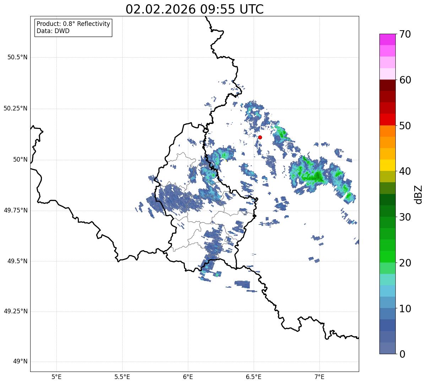Pick the bright green swatch above 20 dBZ

387,256
